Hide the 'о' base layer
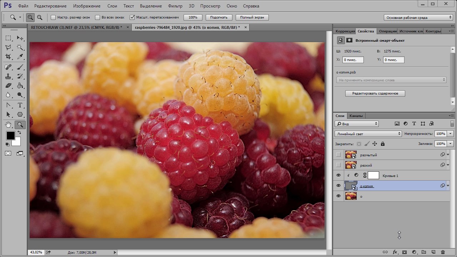457x257 pixels. coord(338,196)
